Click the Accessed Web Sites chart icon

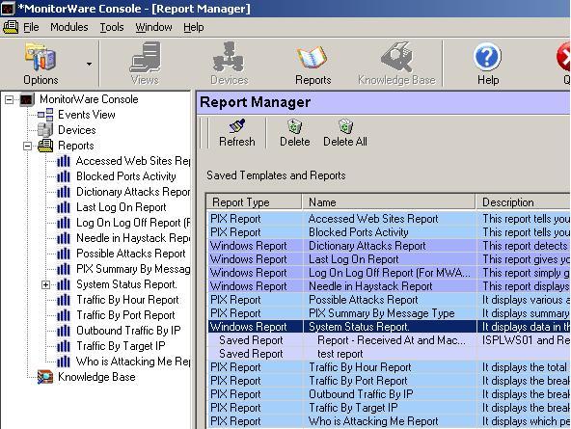click(64, 161)
